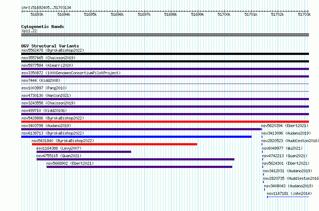Open the esv3350872 1000GenomesConsortiumPilotProject label
This screenshot has width=319, height=211.
[71, 73]
